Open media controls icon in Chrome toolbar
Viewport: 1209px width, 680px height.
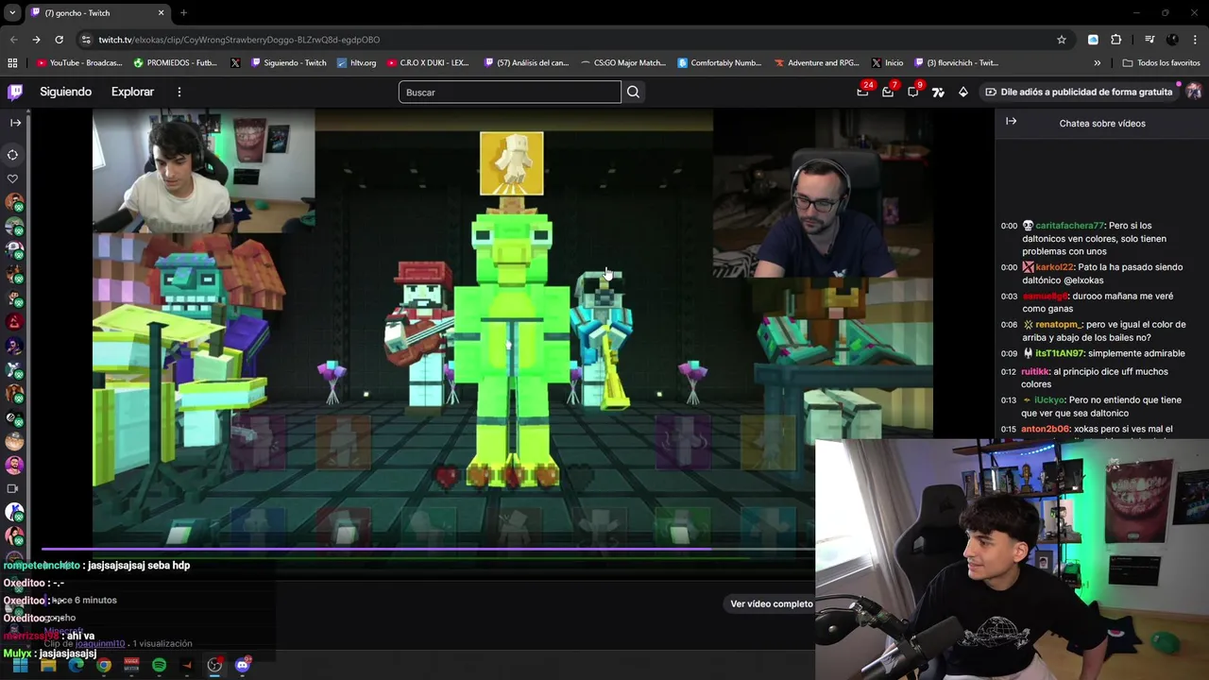coord(1149,40)
